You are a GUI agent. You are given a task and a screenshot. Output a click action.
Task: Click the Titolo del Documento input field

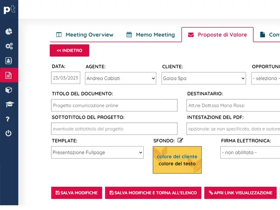(114, 105)
